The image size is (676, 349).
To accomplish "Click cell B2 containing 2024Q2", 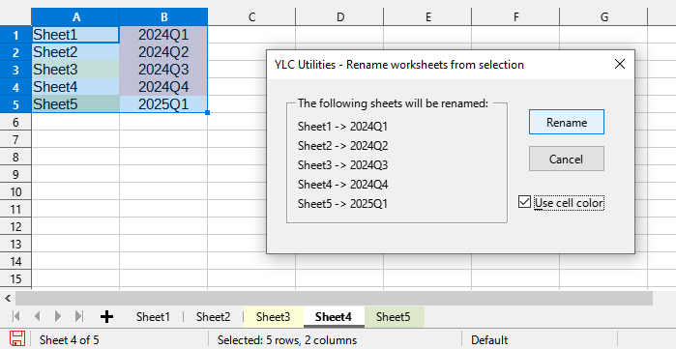I will click(x=163, y=52).
